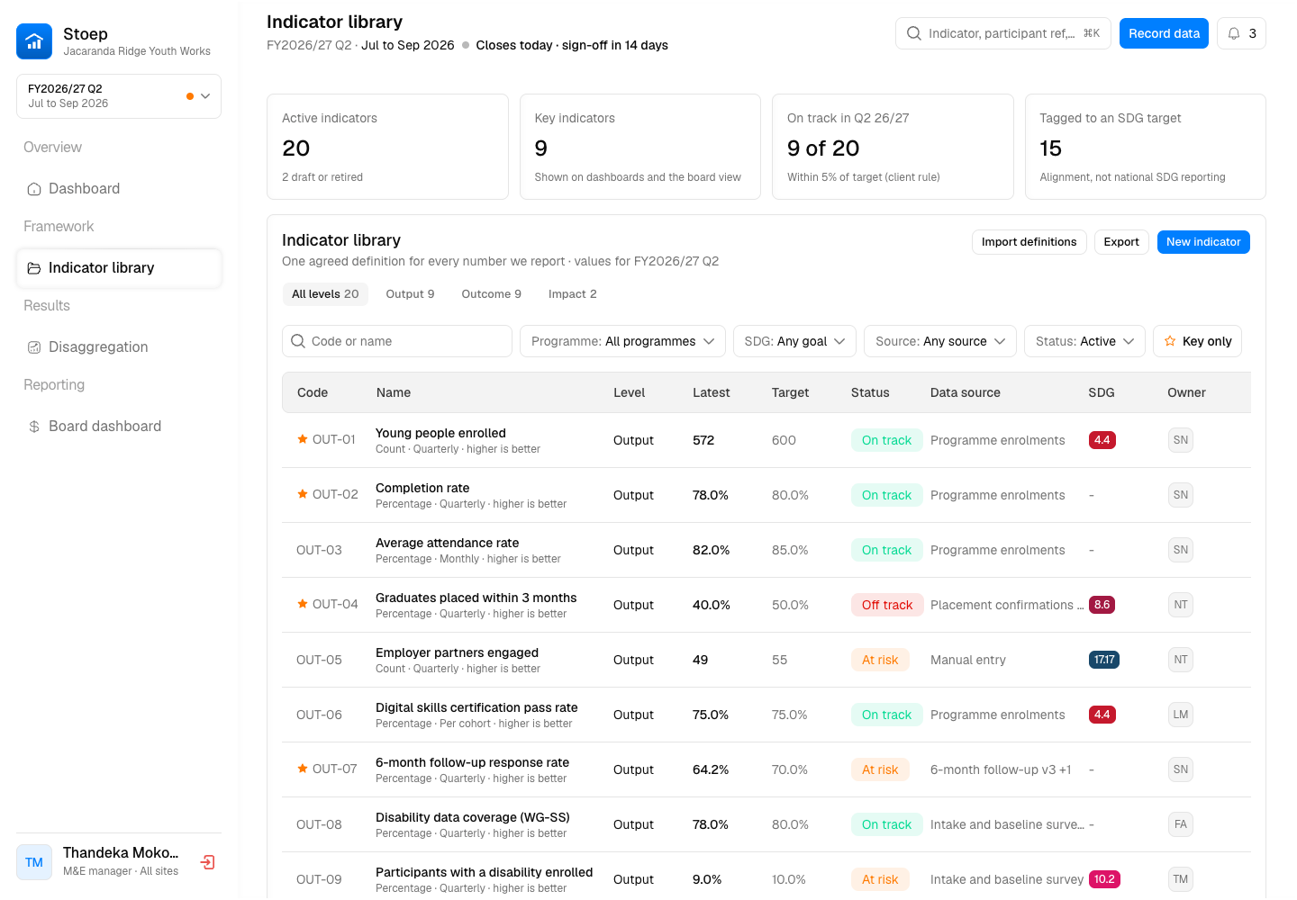Expand the Source: Any source filter
1297x900 pixels.
(940, 341)
